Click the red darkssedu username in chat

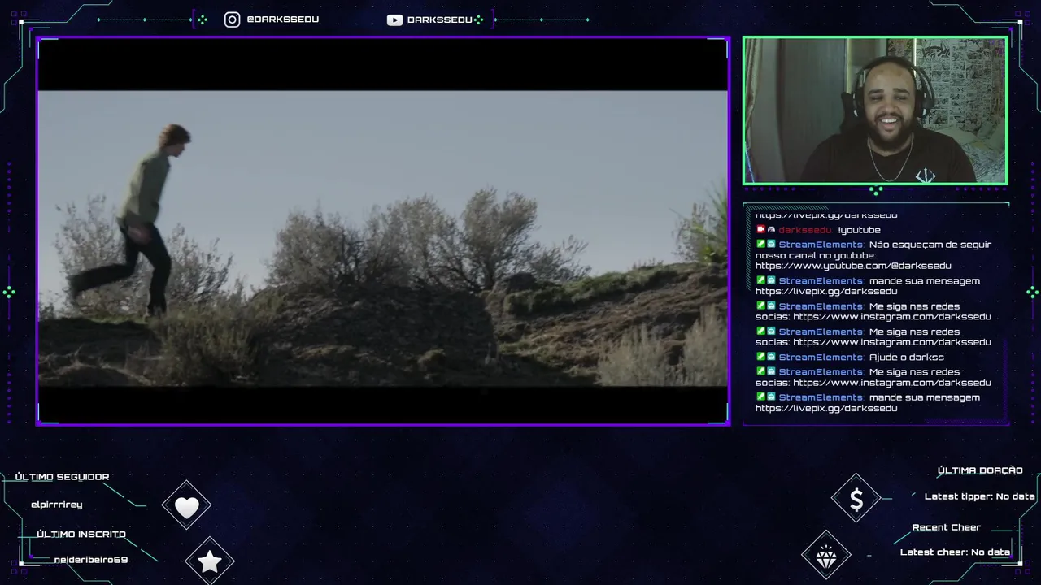pyautogui.click(x=805, y=230)
